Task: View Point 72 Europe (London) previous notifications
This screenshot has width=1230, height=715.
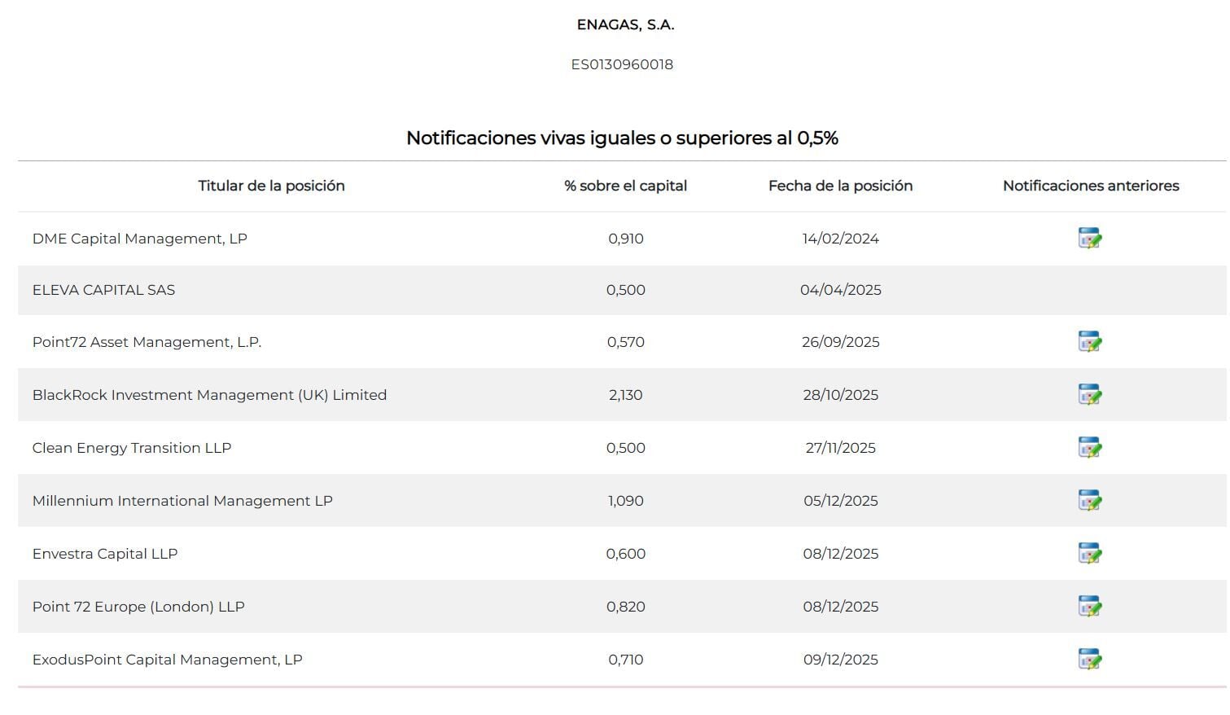Action: pyautogui.click(x=1089, y=607)
